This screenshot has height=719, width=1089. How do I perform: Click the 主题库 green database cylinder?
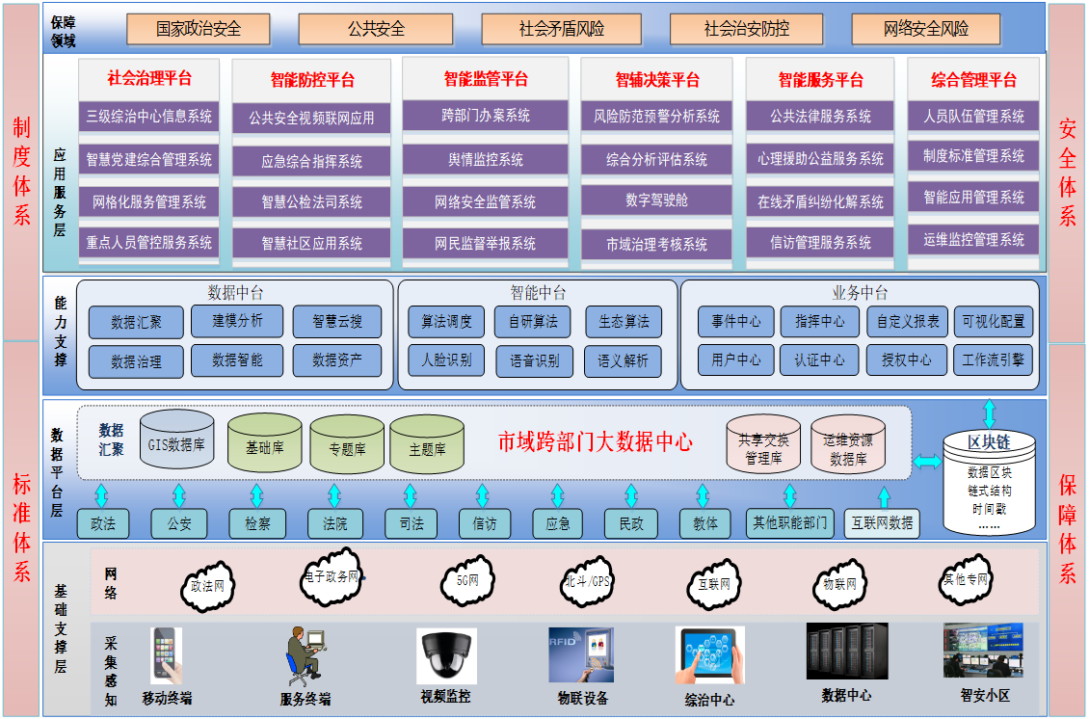coord(427,446)
